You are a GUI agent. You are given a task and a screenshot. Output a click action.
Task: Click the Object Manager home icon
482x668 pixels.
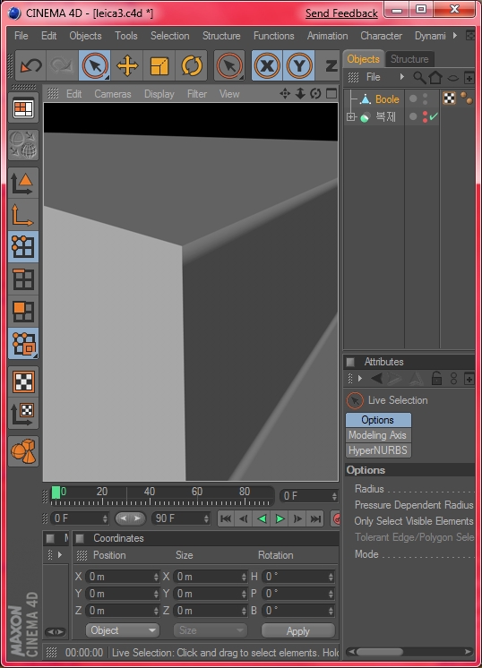click(435, 78)
